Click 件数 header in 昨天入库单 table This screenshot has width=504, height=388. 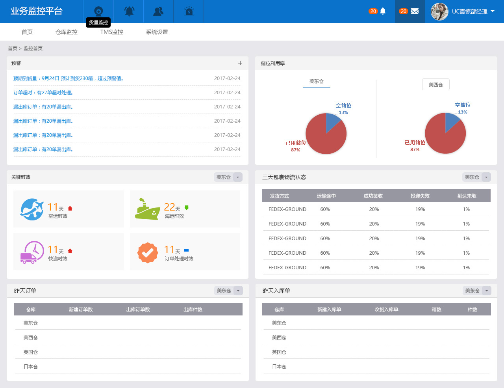(472, 310)
